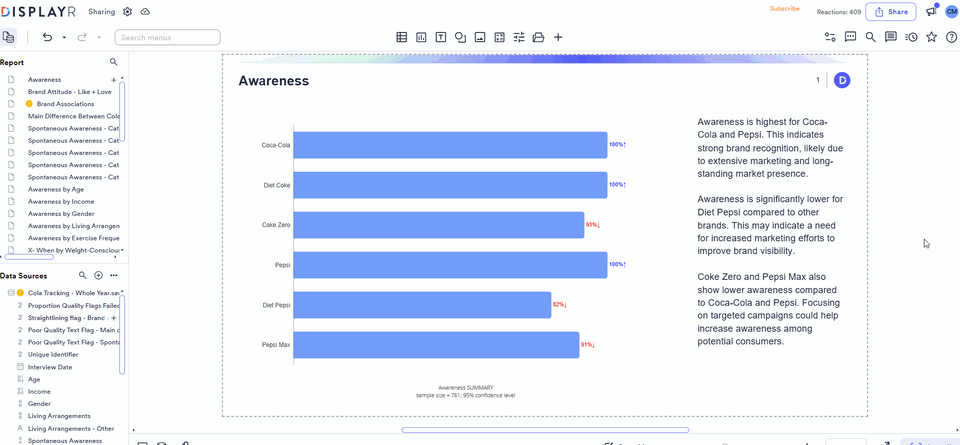Select Proportion Quality Flags Failed variable

(74, 306)
